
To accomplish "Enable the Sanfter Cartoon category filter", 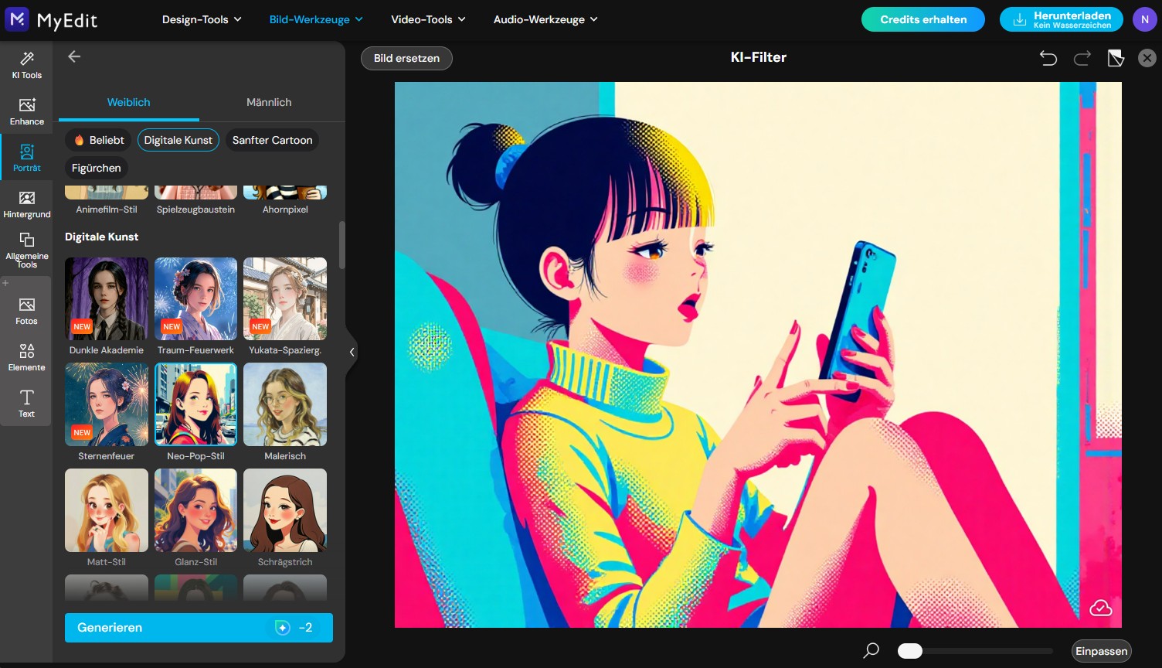I will pyautogui.click(x=272, y=140).
